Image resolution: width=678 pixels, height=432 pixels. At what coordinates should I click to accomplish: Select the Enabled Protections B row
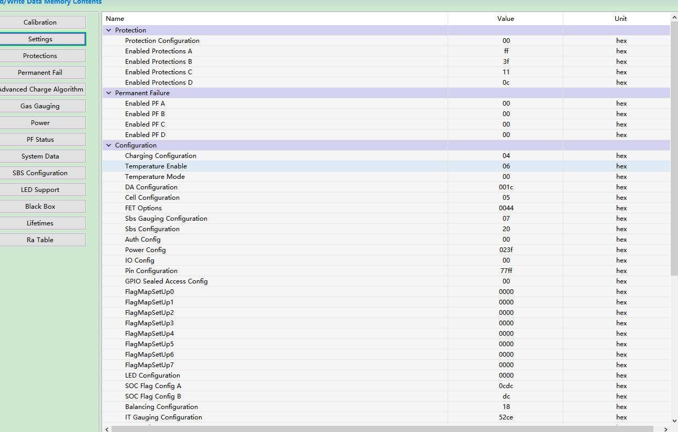pyautogui.click(x=386, y=62)
